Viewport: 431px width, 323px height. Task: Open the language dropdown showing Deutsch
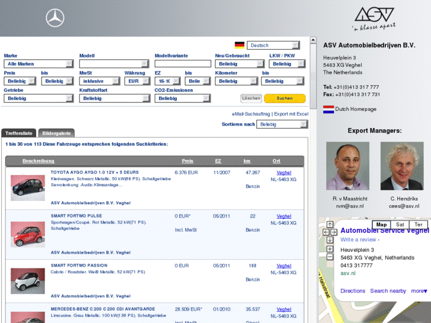point(273,45)
